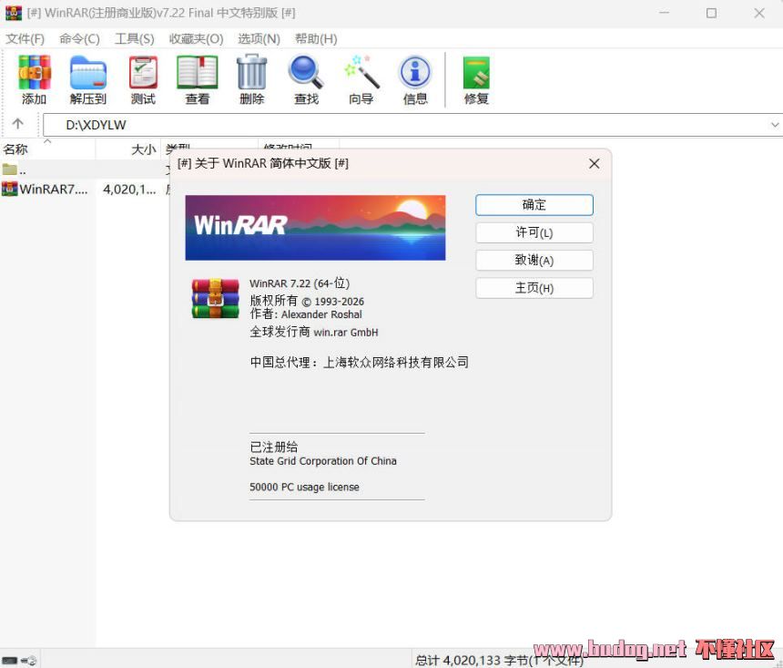The width and height of the screenshot is (783, 668).
Task: Click the WinRAR sunset banner image
Action: click(315, 228)
